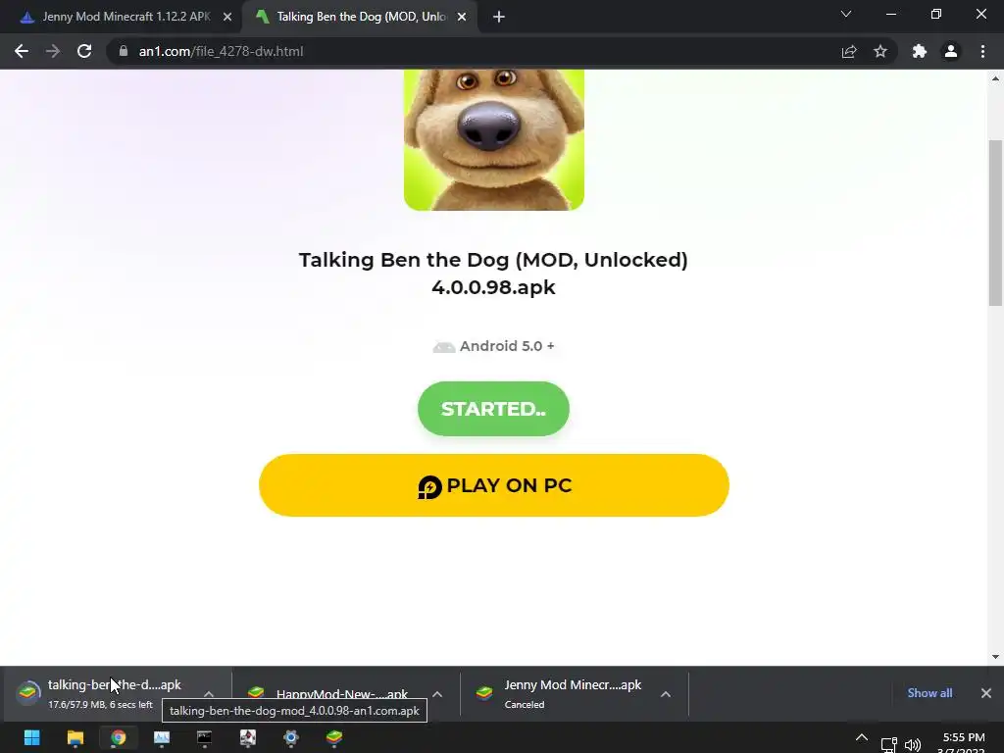This screenshot has height=753, width=1004.
Task: Click the Talking Ben app image
Action: pos(494,139)
